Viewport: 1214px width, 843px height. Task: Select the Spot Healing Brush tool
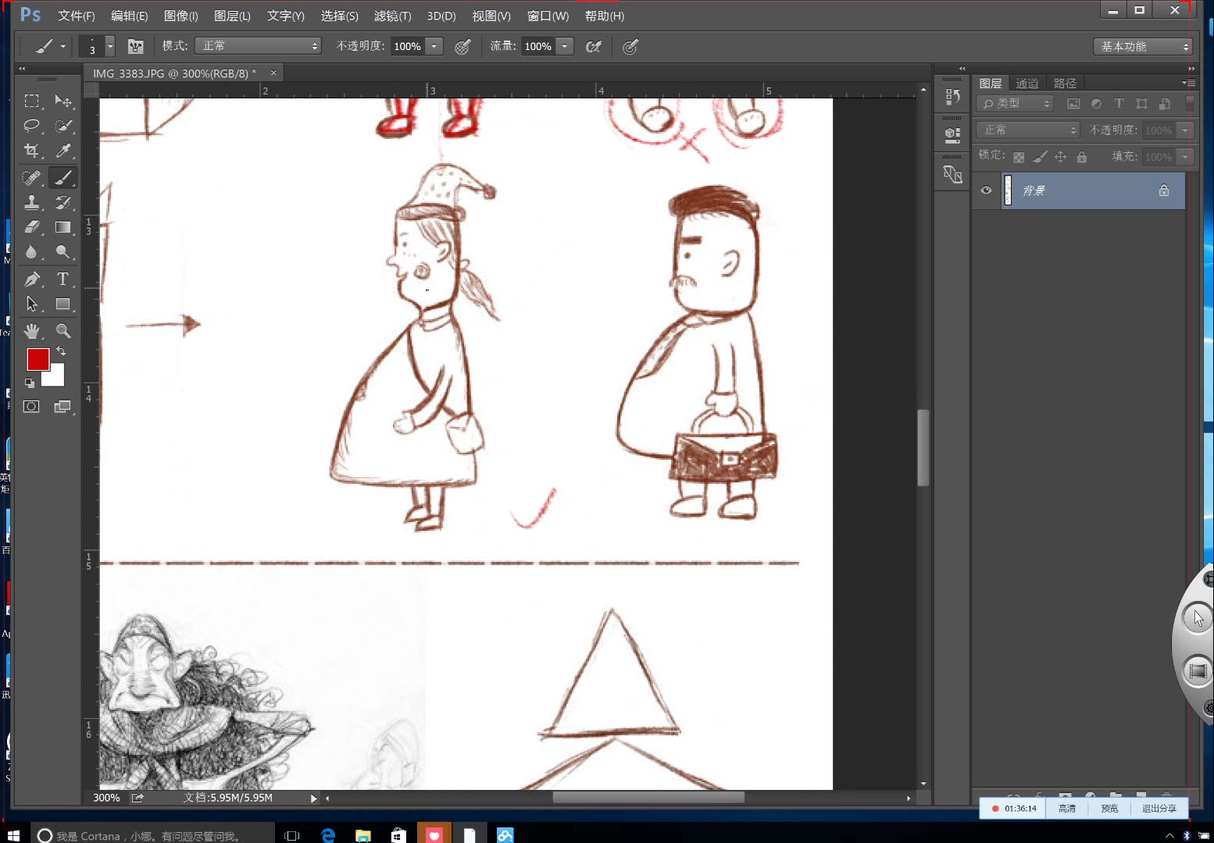click(31, 177)
